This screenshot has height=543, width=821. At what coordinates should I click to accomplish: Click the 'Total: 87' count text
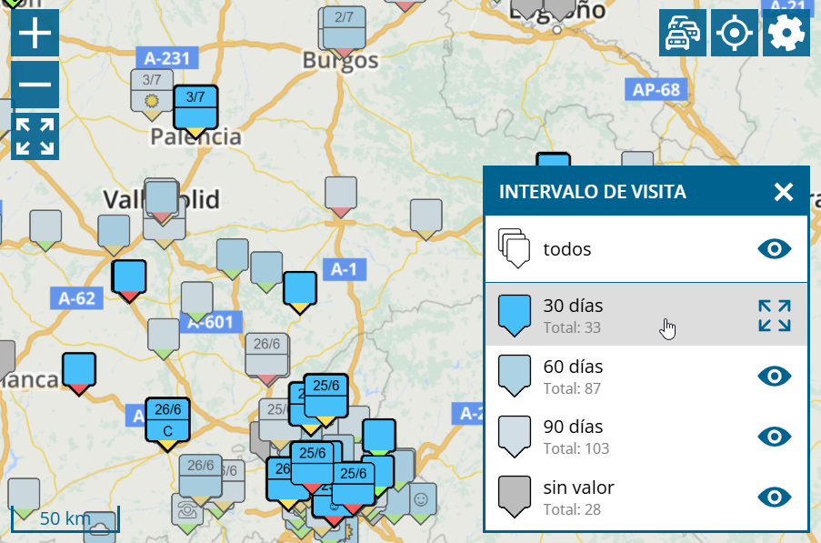(x=572, y=388)
